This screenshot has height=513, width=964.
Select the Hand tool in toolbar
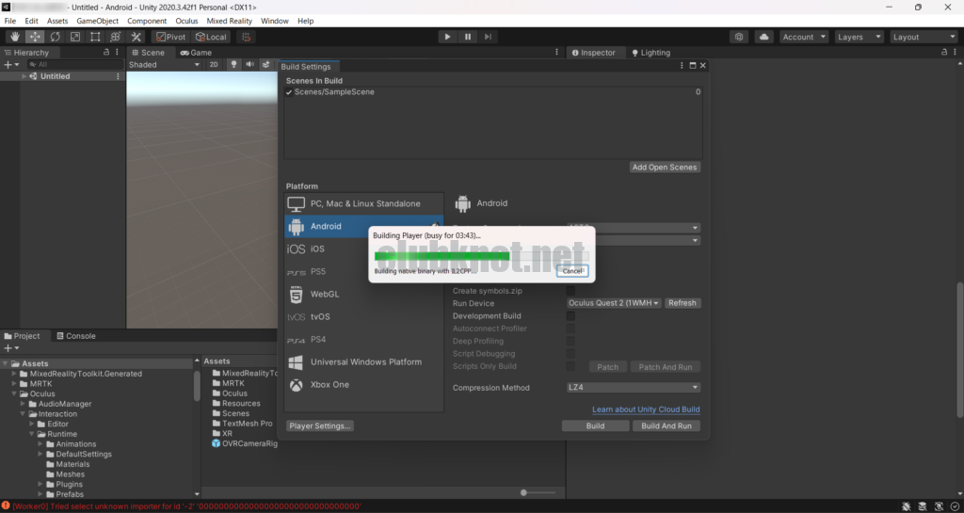tap(15, 37)
